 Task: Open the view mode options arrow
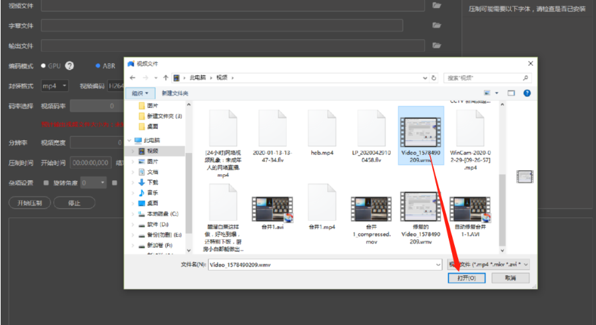coord(496,93)
